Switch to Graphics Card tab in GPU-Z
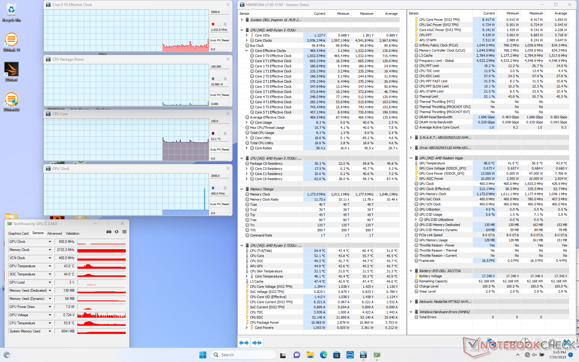This screenshot has height=362, width=579. tap(18, 233)
